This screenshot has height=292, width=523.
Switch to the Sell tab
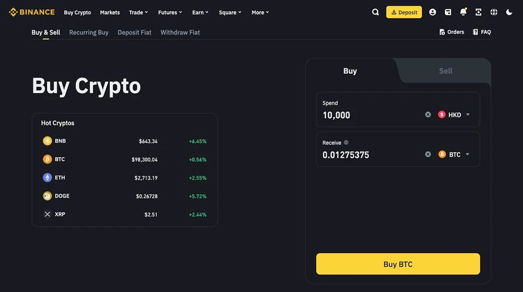445,71
